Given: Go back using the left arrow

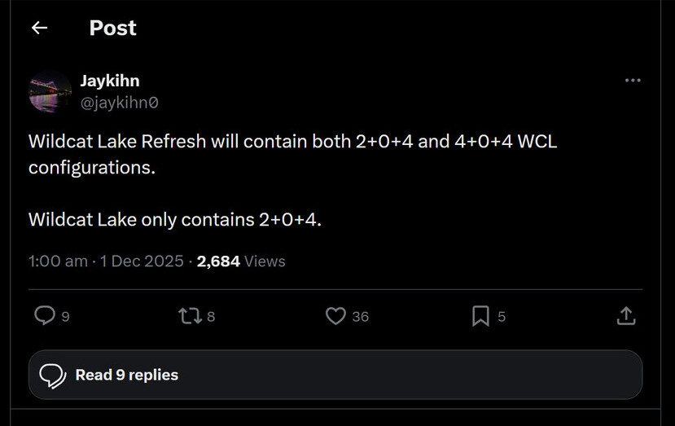Looking at the screenshot, I should pyautogui.click(x=39, y=29).
